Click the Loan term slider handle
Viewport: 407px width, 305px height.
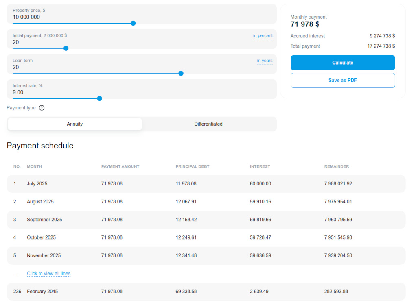[181, 73]
